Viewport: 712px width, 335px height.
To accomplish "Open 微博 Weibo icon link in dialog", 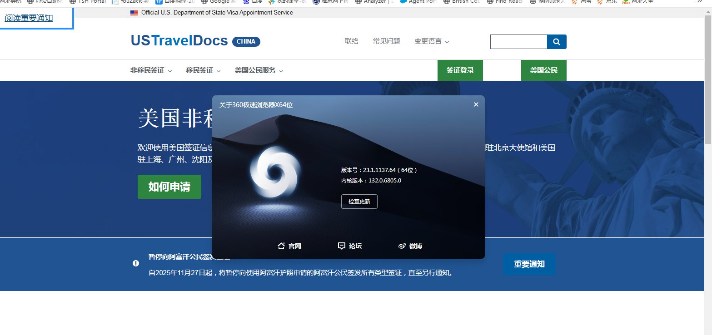I will click(410, 246).
